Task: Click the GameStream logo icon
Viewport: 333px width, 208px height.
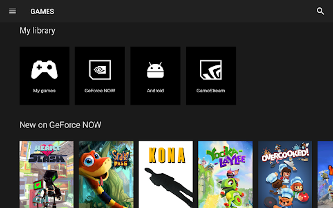Action: point(211,70)
